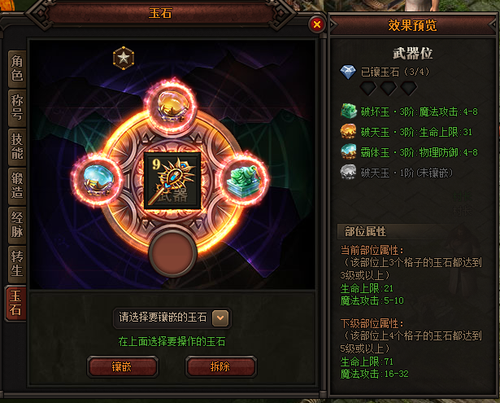Switch to the 技能 tab
Image resolution: width=500 pixels, height=403 pixels.
[17, 147]
